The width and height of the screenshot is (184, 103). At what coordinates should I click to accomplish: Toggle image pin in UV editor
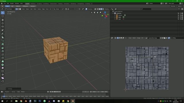[x=169, y=38]
